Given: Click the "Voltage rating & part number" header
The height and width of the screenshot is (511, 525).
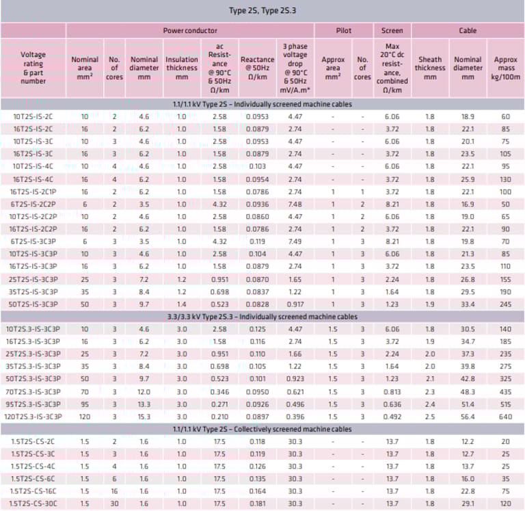Looking at the screenshot, I should pos(33,68).
